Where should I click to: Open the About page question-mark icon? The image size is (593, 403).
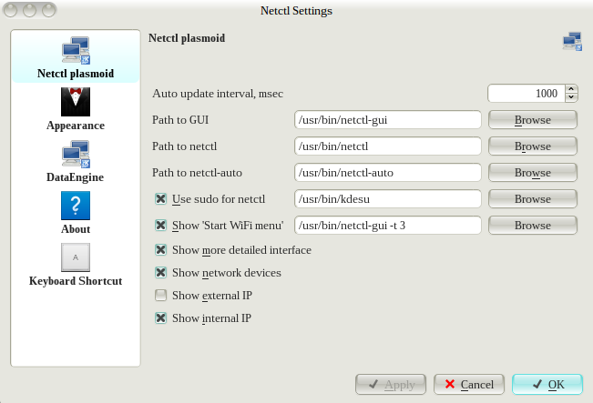[76, 207]
